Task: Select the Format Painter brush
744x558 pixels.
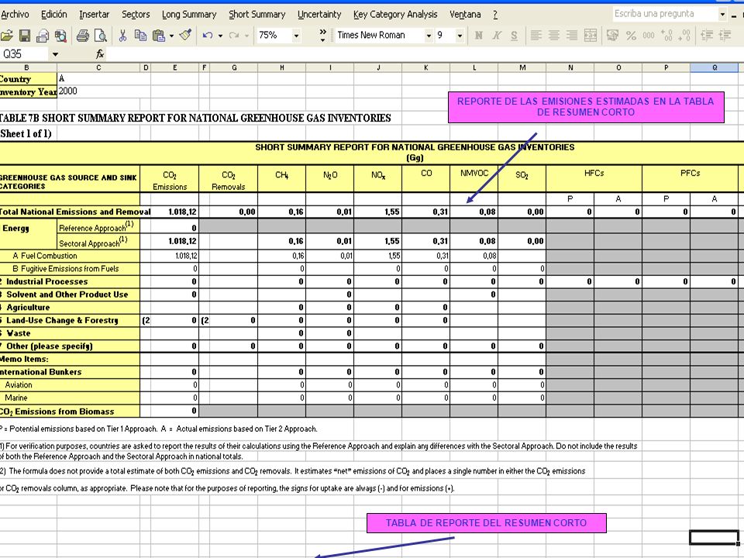Action: [185, 35]
